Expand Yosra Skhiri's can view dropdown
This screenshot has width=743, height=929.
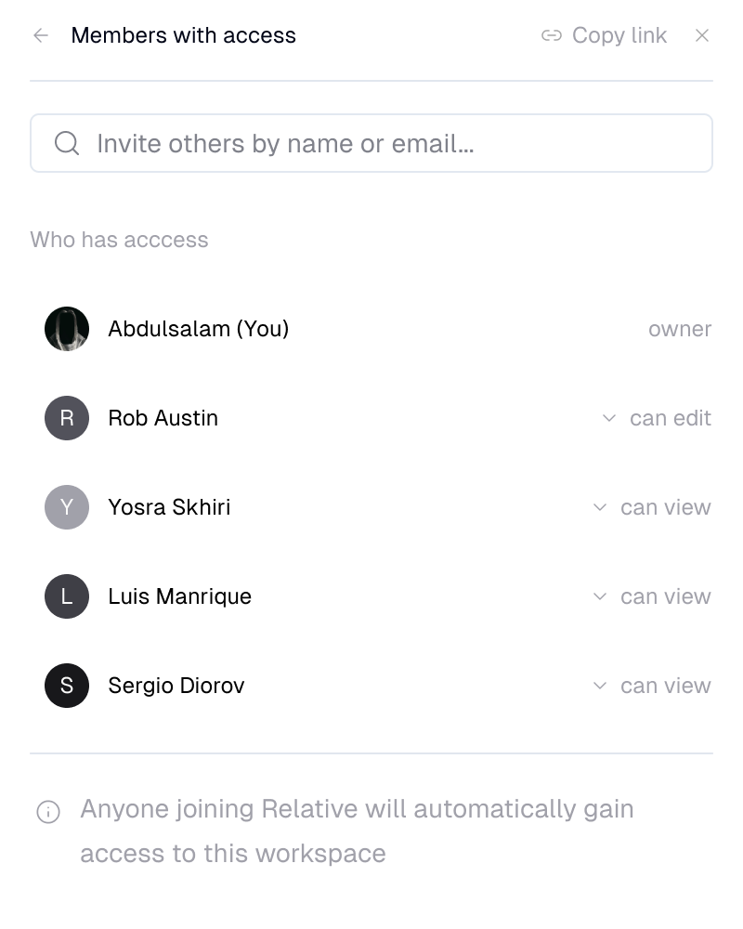tap(600, 507)
